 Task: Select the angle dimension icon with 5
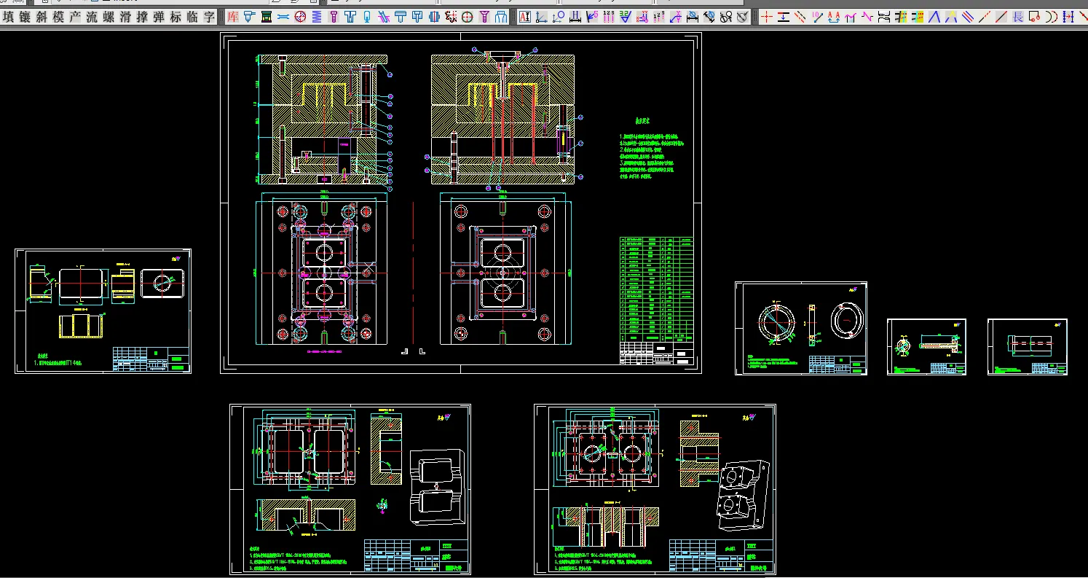pos(591,17)
